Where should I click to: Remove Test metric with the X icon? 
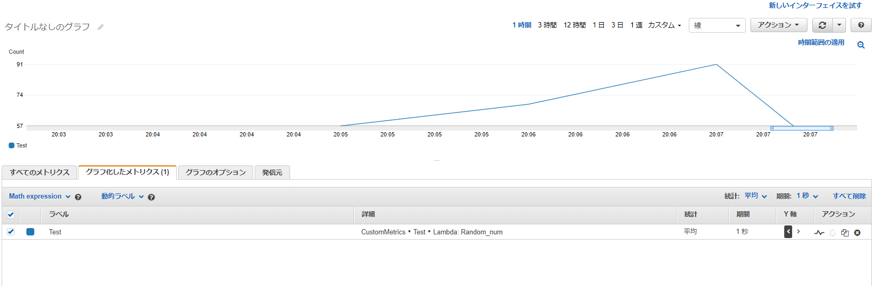pyautogui.click(x=858, y=232)
